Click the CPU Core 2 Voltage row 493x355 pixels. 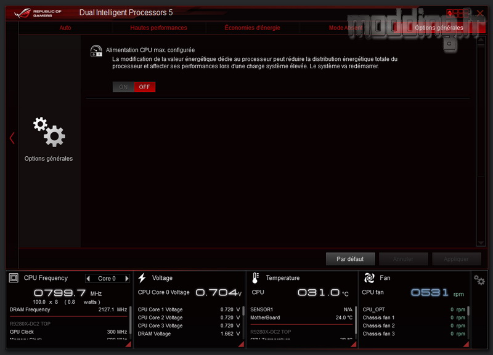click(x=189, y=317)
